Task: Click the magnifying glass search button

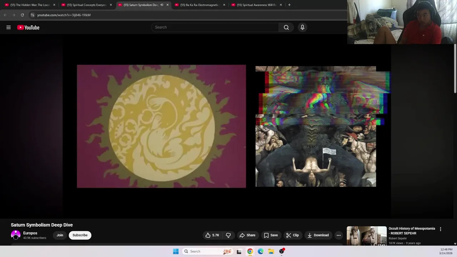Action: tap(286, 27)
